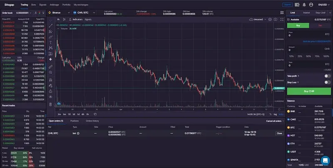333x168 pixels.
Task: Open the Orders history tab
Action: click(x=92, y=121)
